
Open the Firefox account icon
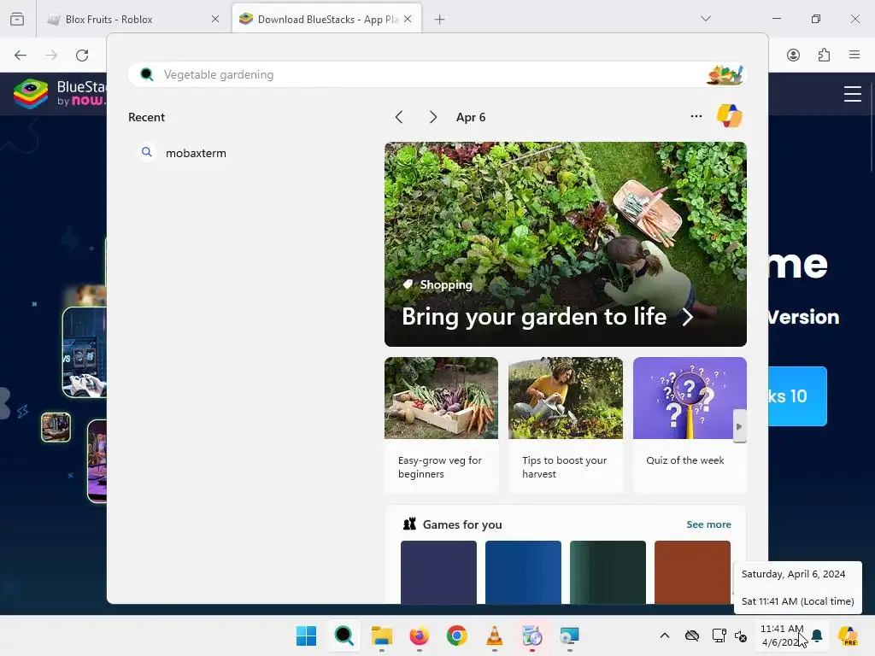point(793,55)
